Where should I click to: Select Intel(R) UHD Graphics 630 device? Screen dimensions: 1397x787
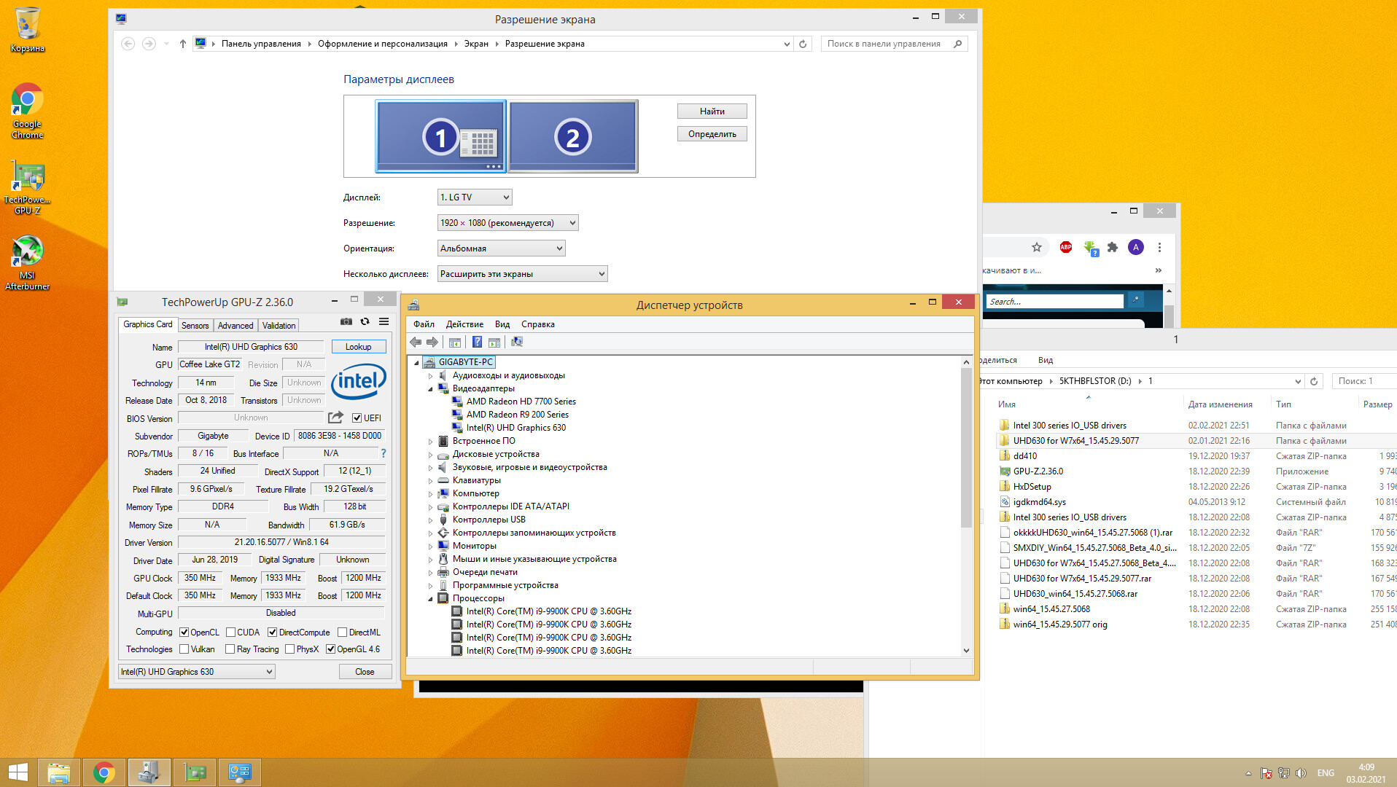[515, 428]
